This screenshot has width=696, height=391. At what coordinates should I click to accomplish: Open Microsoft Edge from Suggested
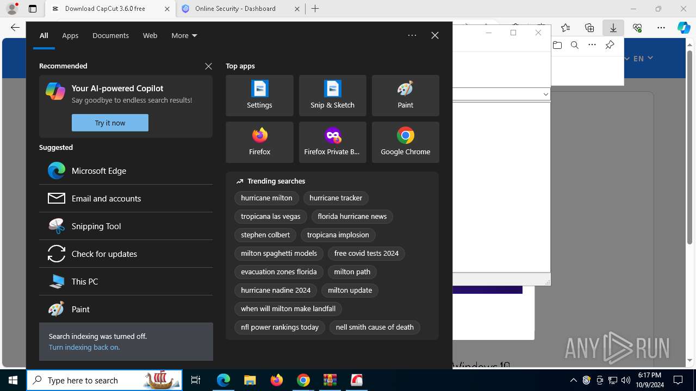click(126, 171)
